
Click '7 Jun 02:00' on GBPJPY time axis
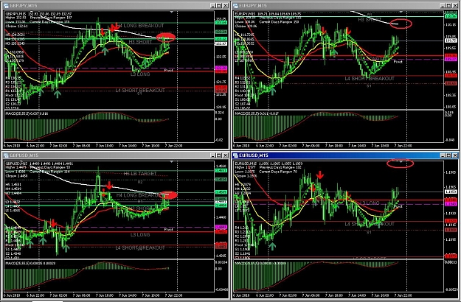click(x=59, y=146)
